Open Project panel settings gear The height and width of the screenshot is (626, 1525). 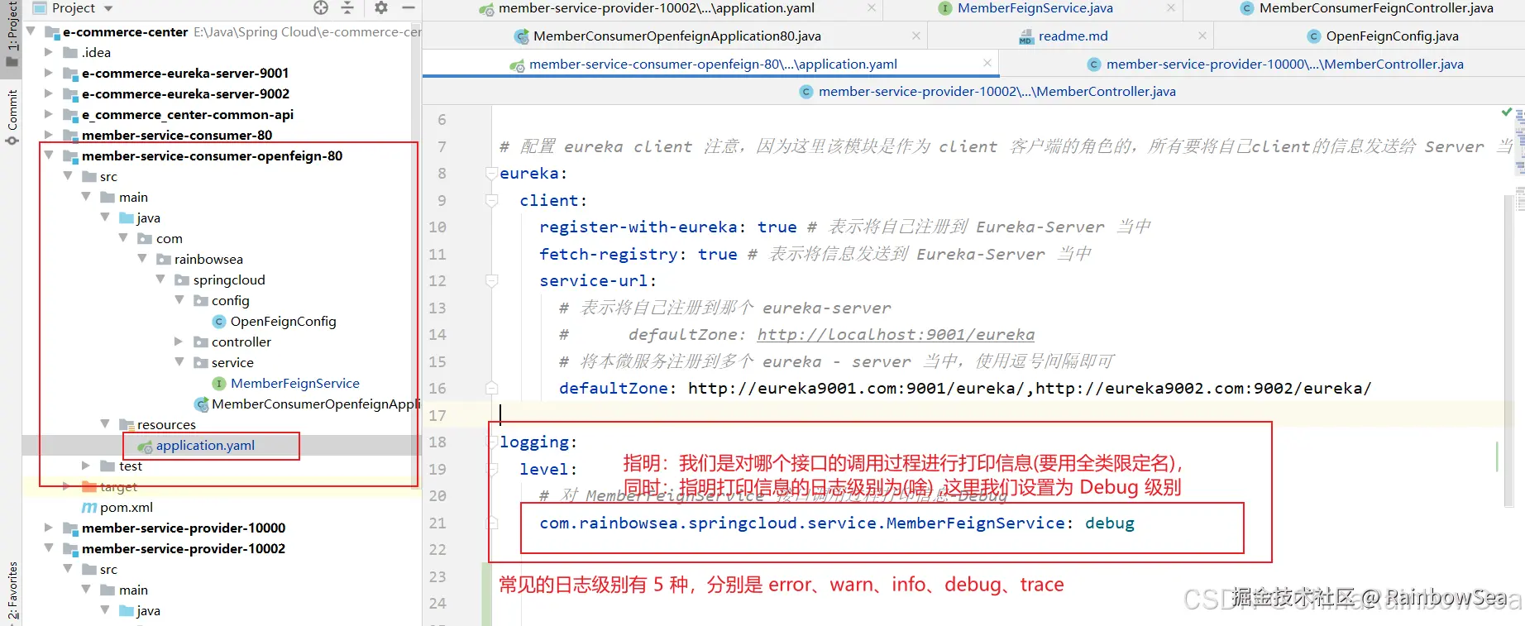pyautogui.click(x=380, y=7)
